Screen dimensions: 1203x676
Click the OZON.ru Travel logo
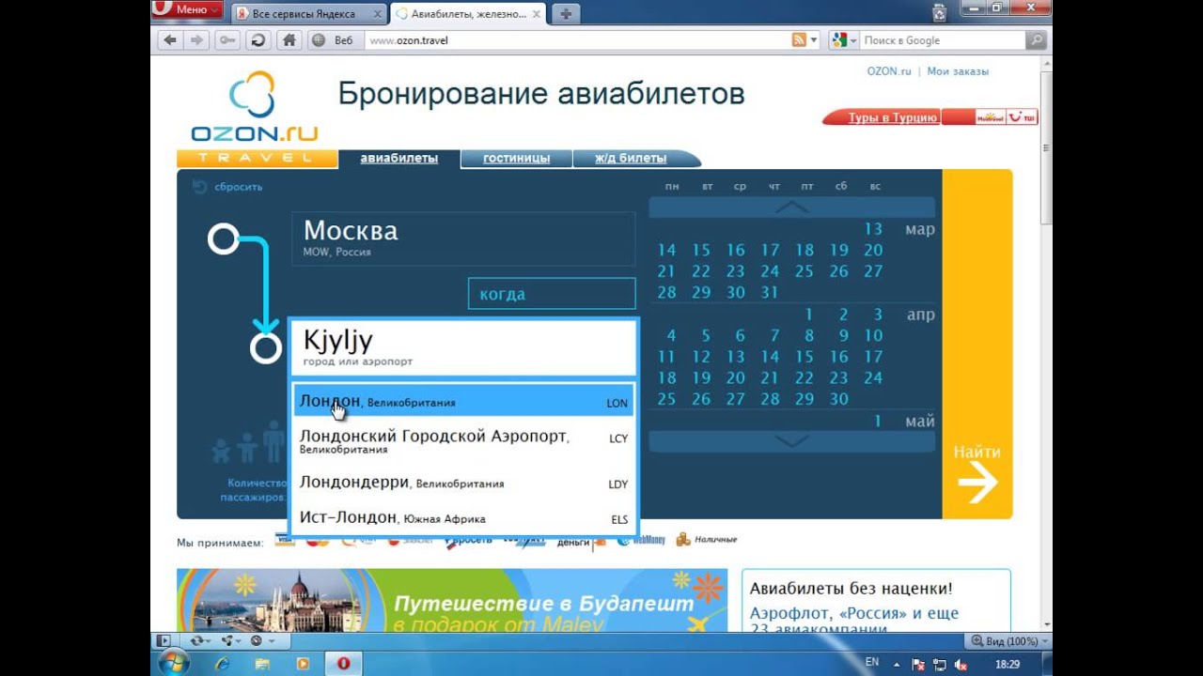[x=255, y=117]
